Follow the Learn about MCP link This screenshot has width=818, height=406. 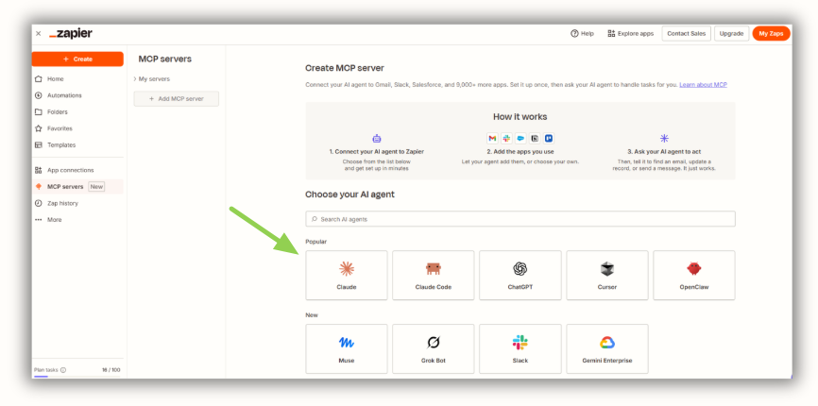(703, 84)
